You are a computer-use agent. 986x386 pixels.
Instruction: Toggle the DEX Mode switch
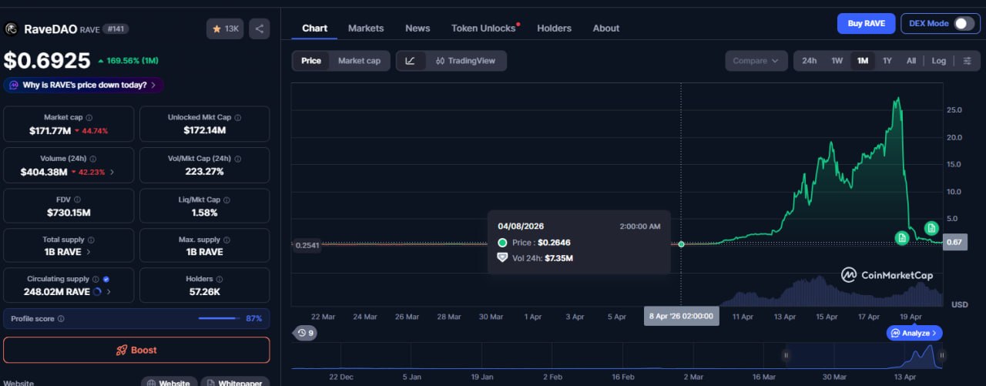click(x=964, y=23)
